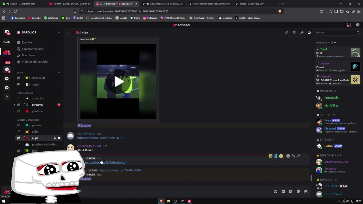Open Mejoras del servidor
Viewport: 363px width, 204px height.
tap(38, 62)
